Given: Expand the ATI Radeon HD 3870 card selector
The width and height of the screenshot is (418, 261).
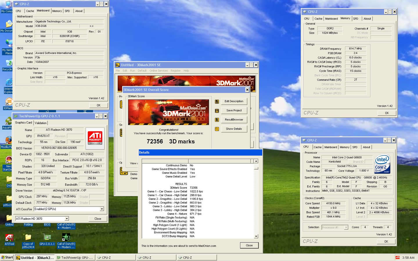Looking at the screenshot, I should tap(67, 219).
